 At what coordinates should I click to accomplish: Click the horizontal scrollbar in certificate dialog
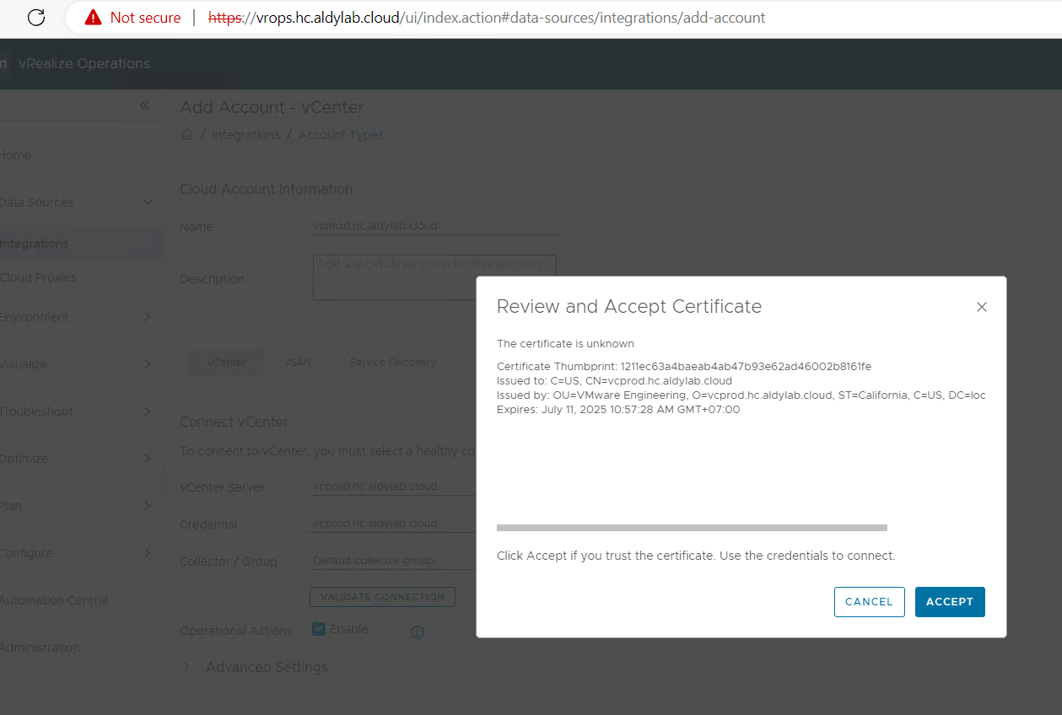[692, 528]
